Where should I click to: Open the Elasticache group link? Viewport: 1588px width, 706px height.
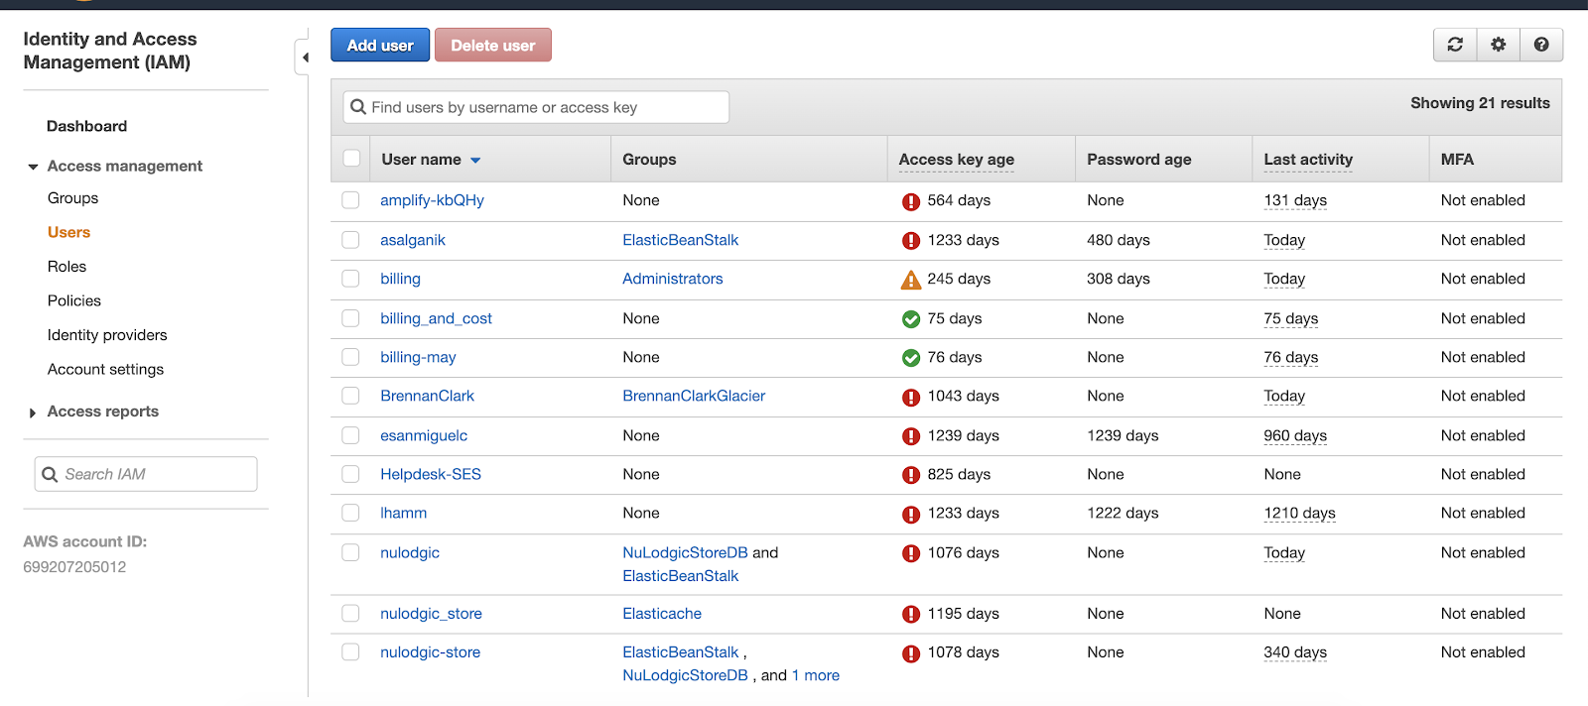(662, 614)
